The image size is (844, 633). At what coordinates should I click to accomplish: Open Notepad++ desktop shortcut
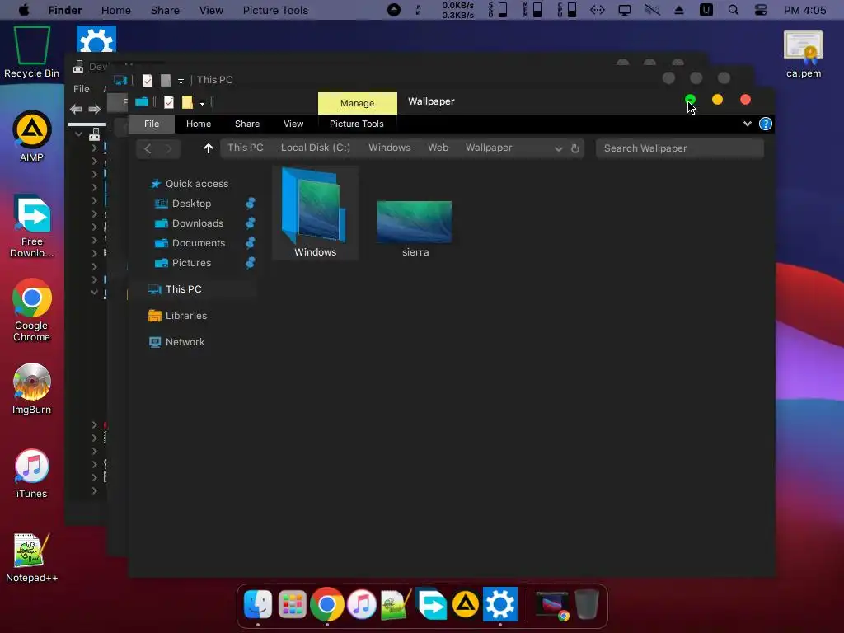pos(32,558)
